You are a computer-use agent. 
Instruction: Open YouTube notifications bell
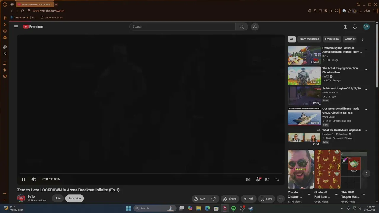[x=355, y=27]
